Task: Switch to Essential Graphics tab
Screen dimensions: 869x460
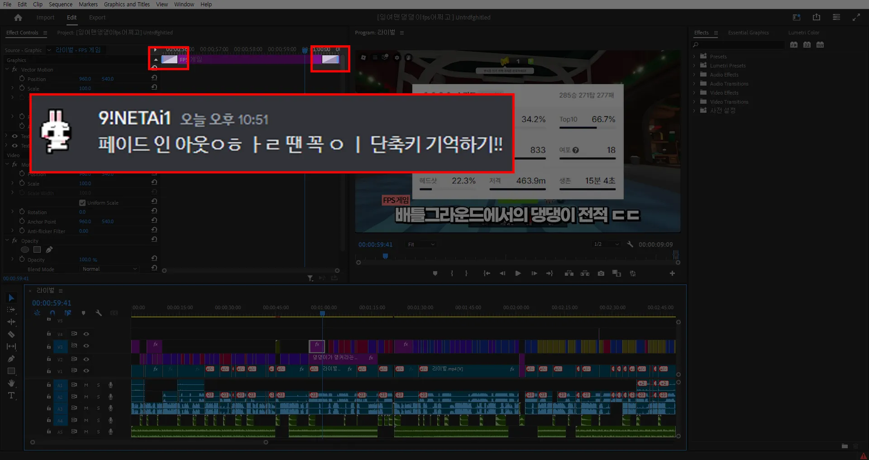Action: click(748, 33)
